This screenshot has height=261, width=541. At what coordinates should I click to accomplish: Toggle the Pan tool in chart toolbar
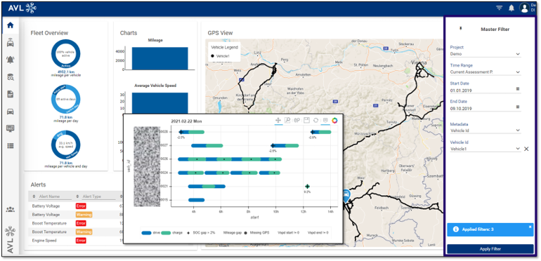[x=278, y=120]
